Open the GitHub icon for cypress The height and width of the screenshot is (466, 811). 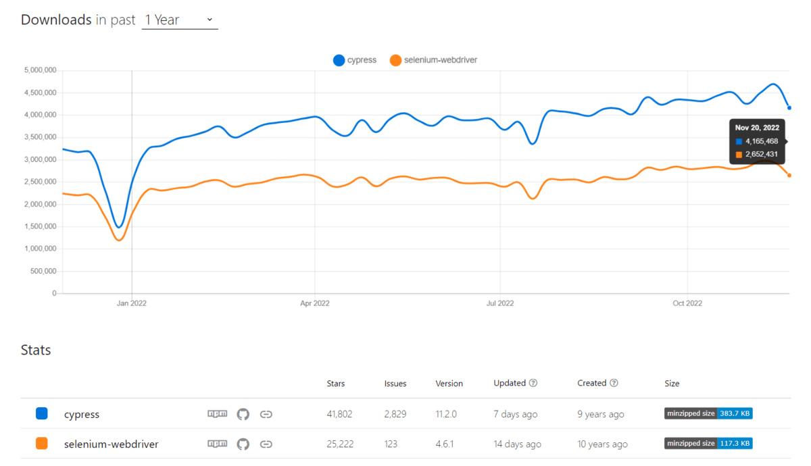coord(243,414)
